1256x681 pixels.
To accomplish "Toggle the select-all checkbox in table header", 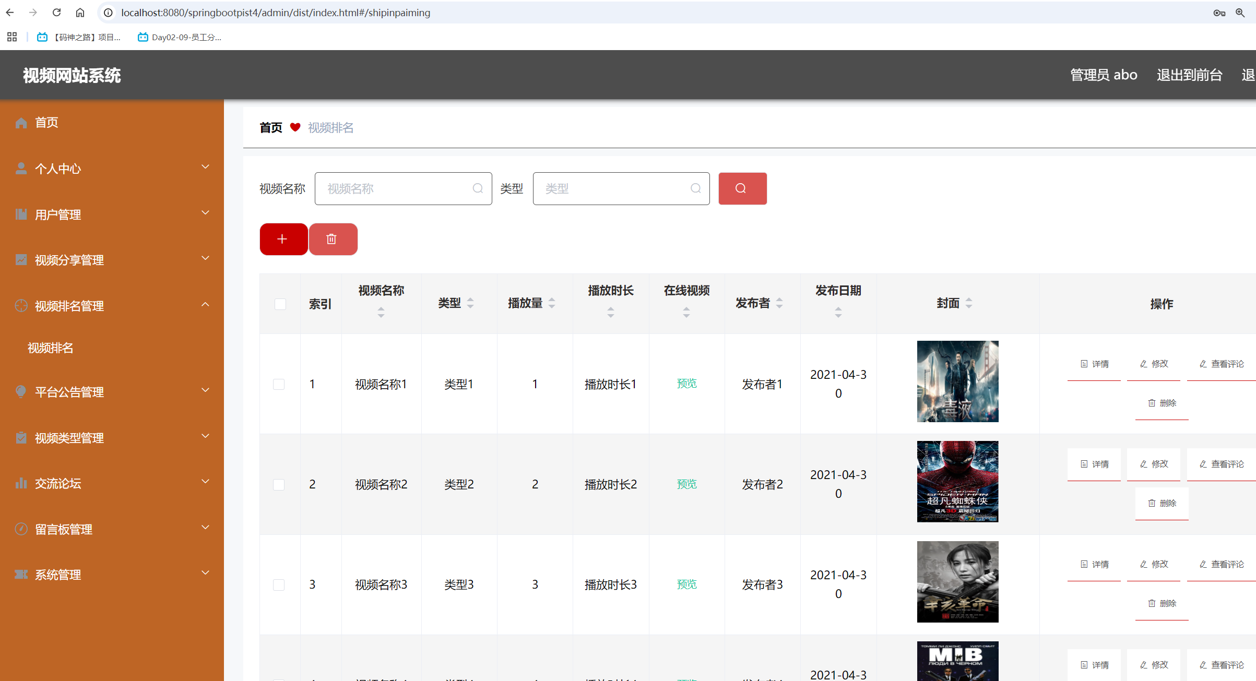I will coord(280,304).
